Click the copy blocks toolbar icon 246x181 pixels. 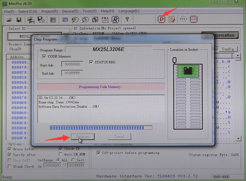95,20
